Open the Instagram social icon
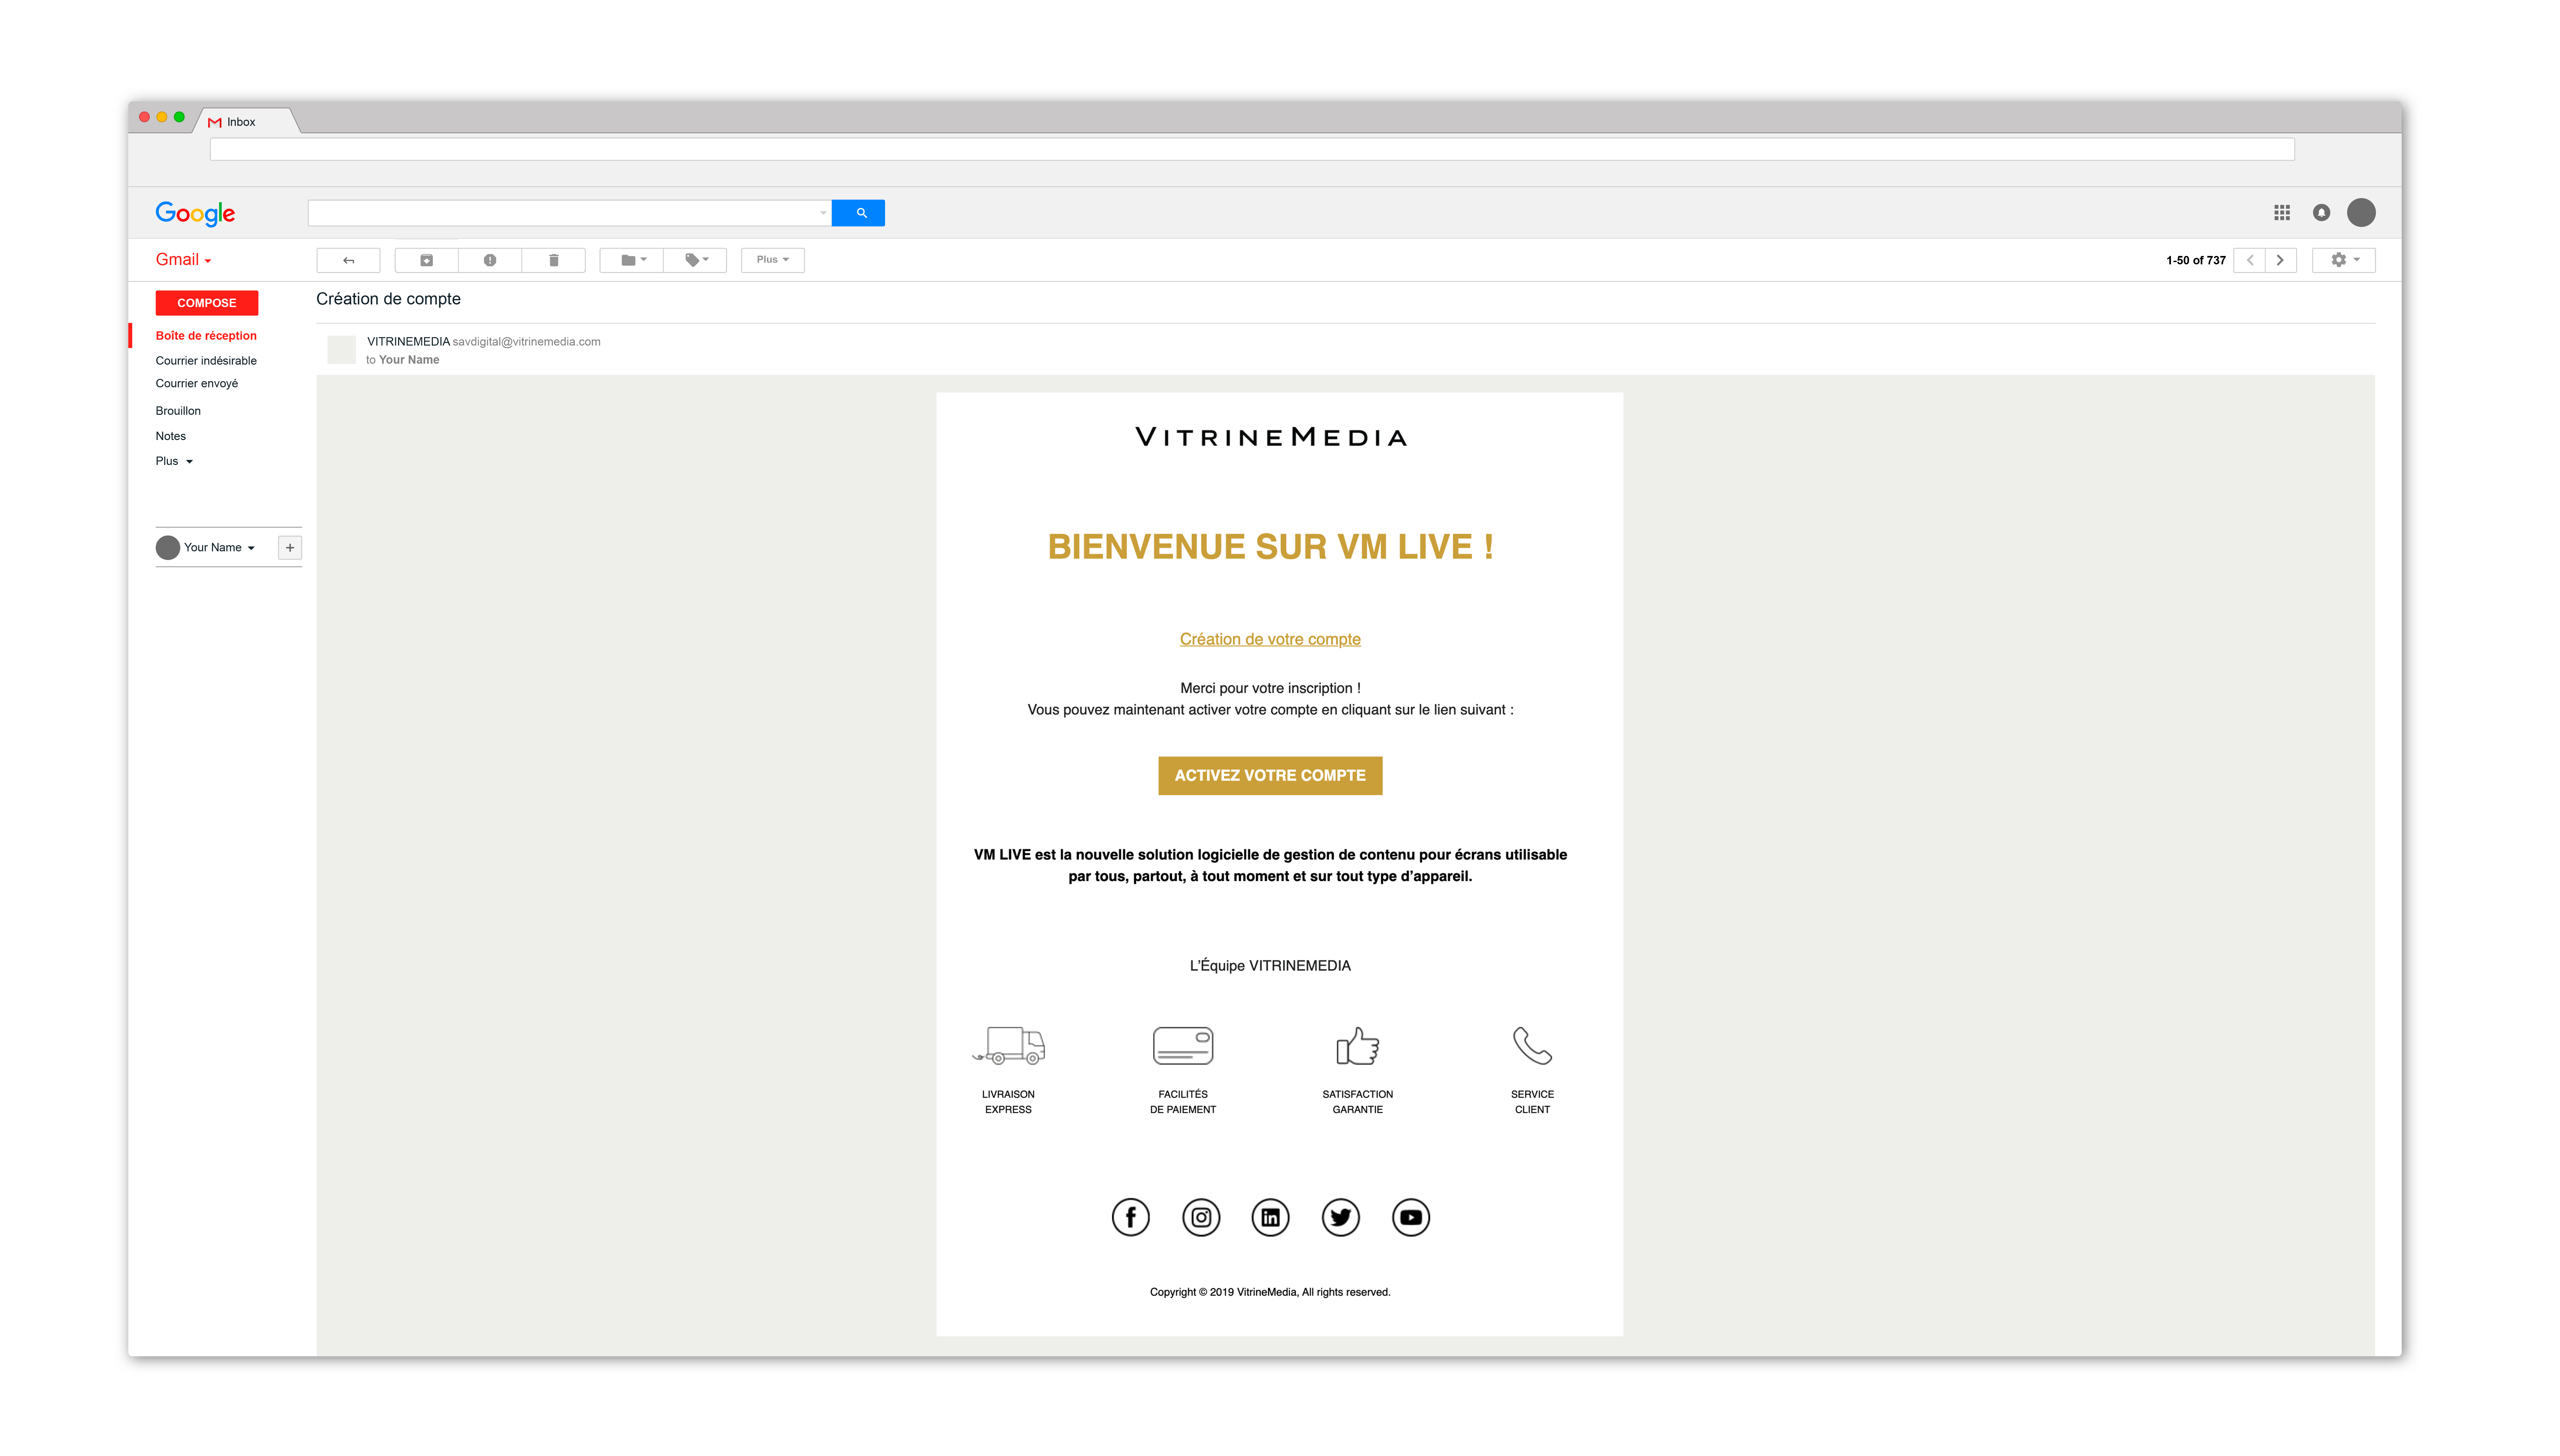This screenshot has width=2560, height=1456. [1200, 1217]
